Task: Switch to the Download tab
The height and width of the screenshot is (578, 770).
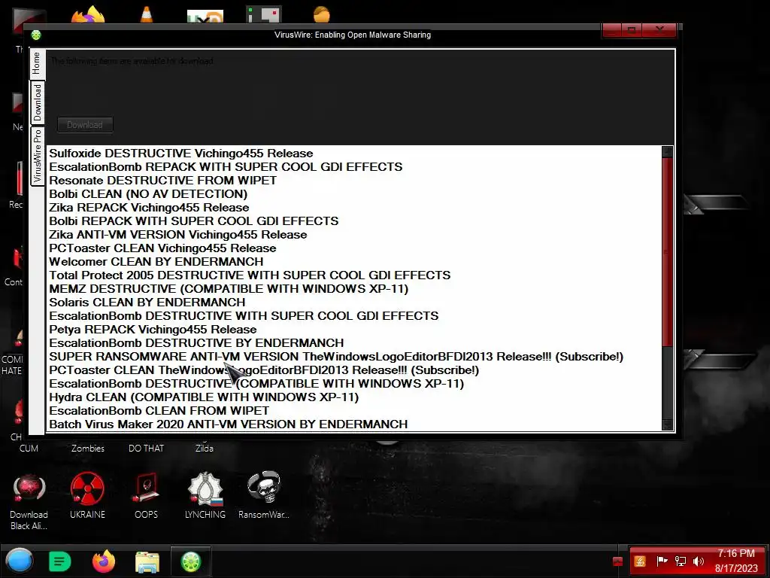Action: click(38, 102)
